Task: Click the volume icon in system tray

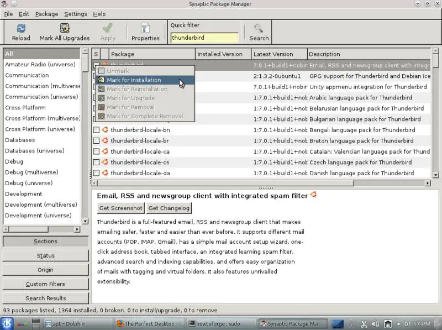Action: coord(375,323)
